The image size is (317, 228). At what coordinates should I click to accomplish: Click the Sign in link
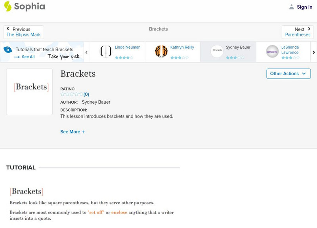(x=304, y=7)
